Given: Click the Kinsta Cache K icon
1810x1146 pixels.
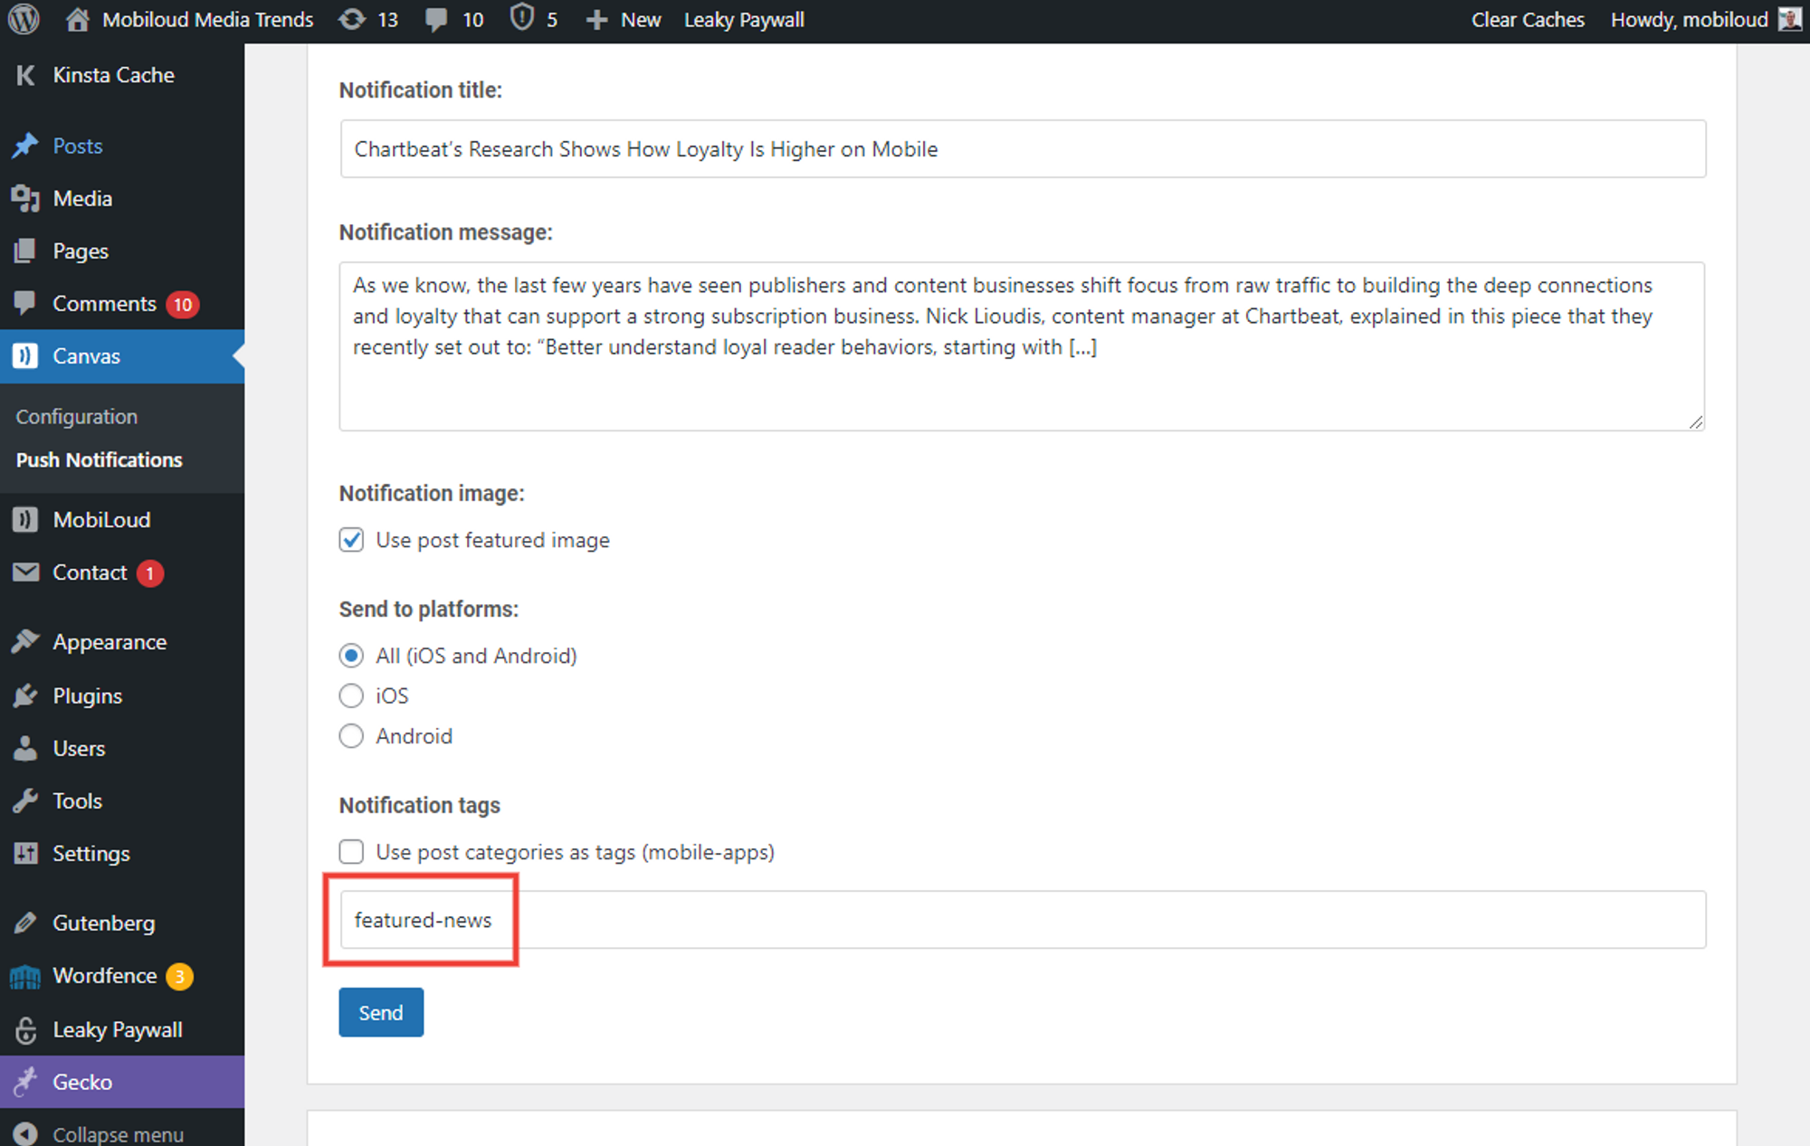Looking at the screenshot, I should point(25,75).
